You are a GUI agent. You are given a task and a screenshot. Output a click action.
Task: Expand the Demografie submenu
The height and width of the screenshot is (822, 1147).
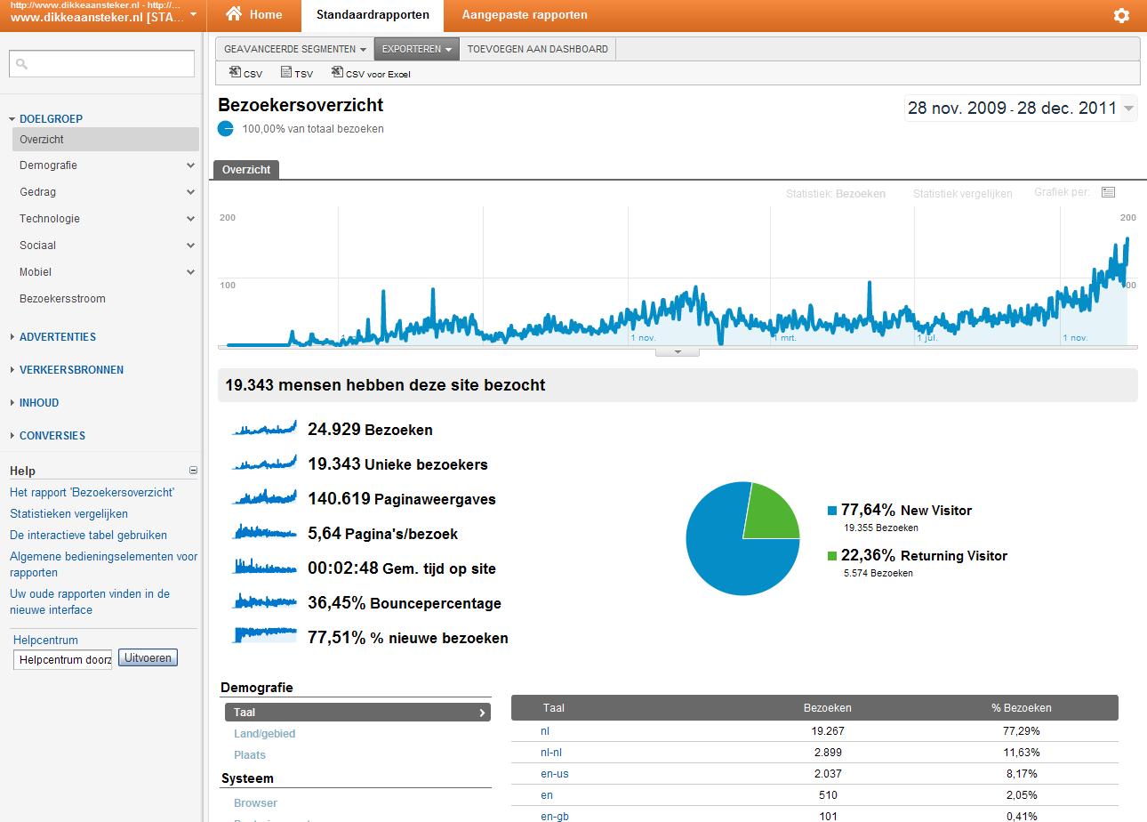(x=191, y=165)
